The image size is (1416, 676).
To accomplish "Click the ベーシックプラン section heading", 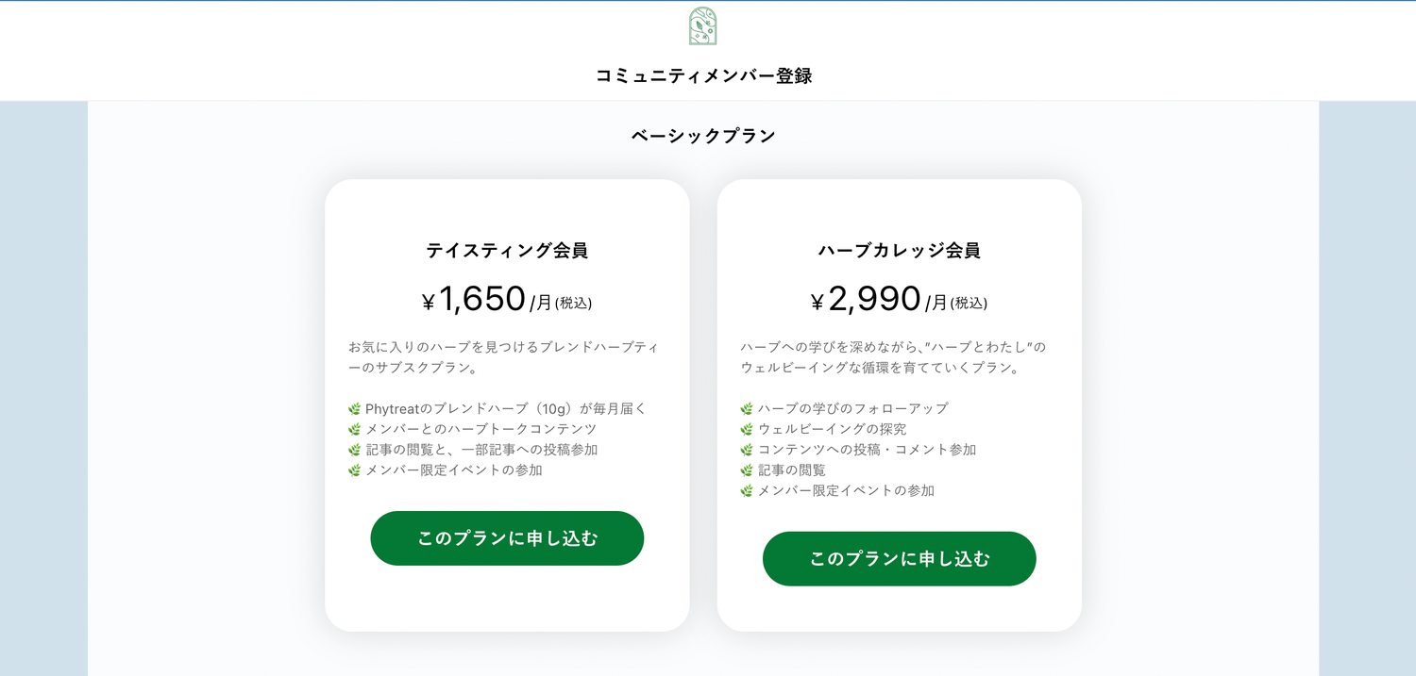I will (x=703, y=136).
